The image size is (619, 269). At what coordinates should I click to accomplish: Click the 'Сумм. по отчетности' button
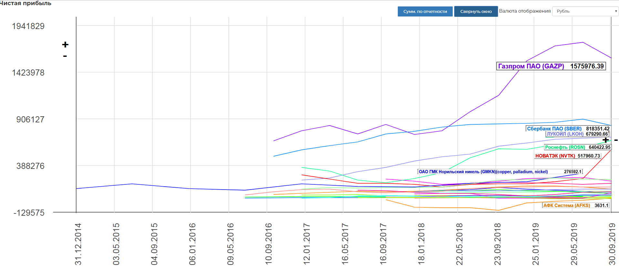(x=425, y=11)
